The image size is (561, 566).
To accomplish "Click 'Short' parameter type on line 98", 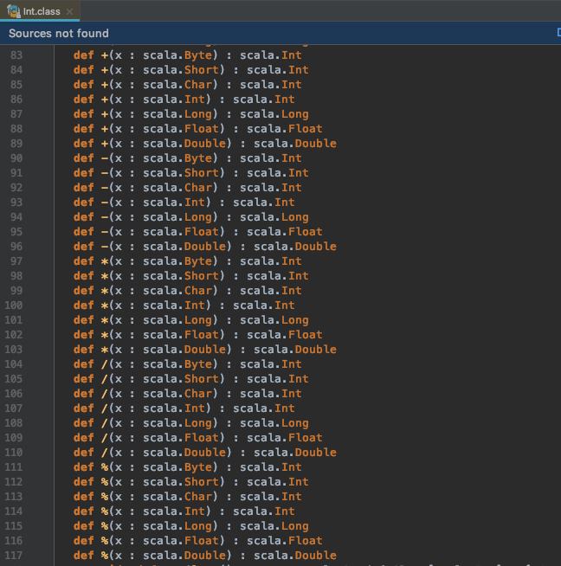I will tap(202, 276).
